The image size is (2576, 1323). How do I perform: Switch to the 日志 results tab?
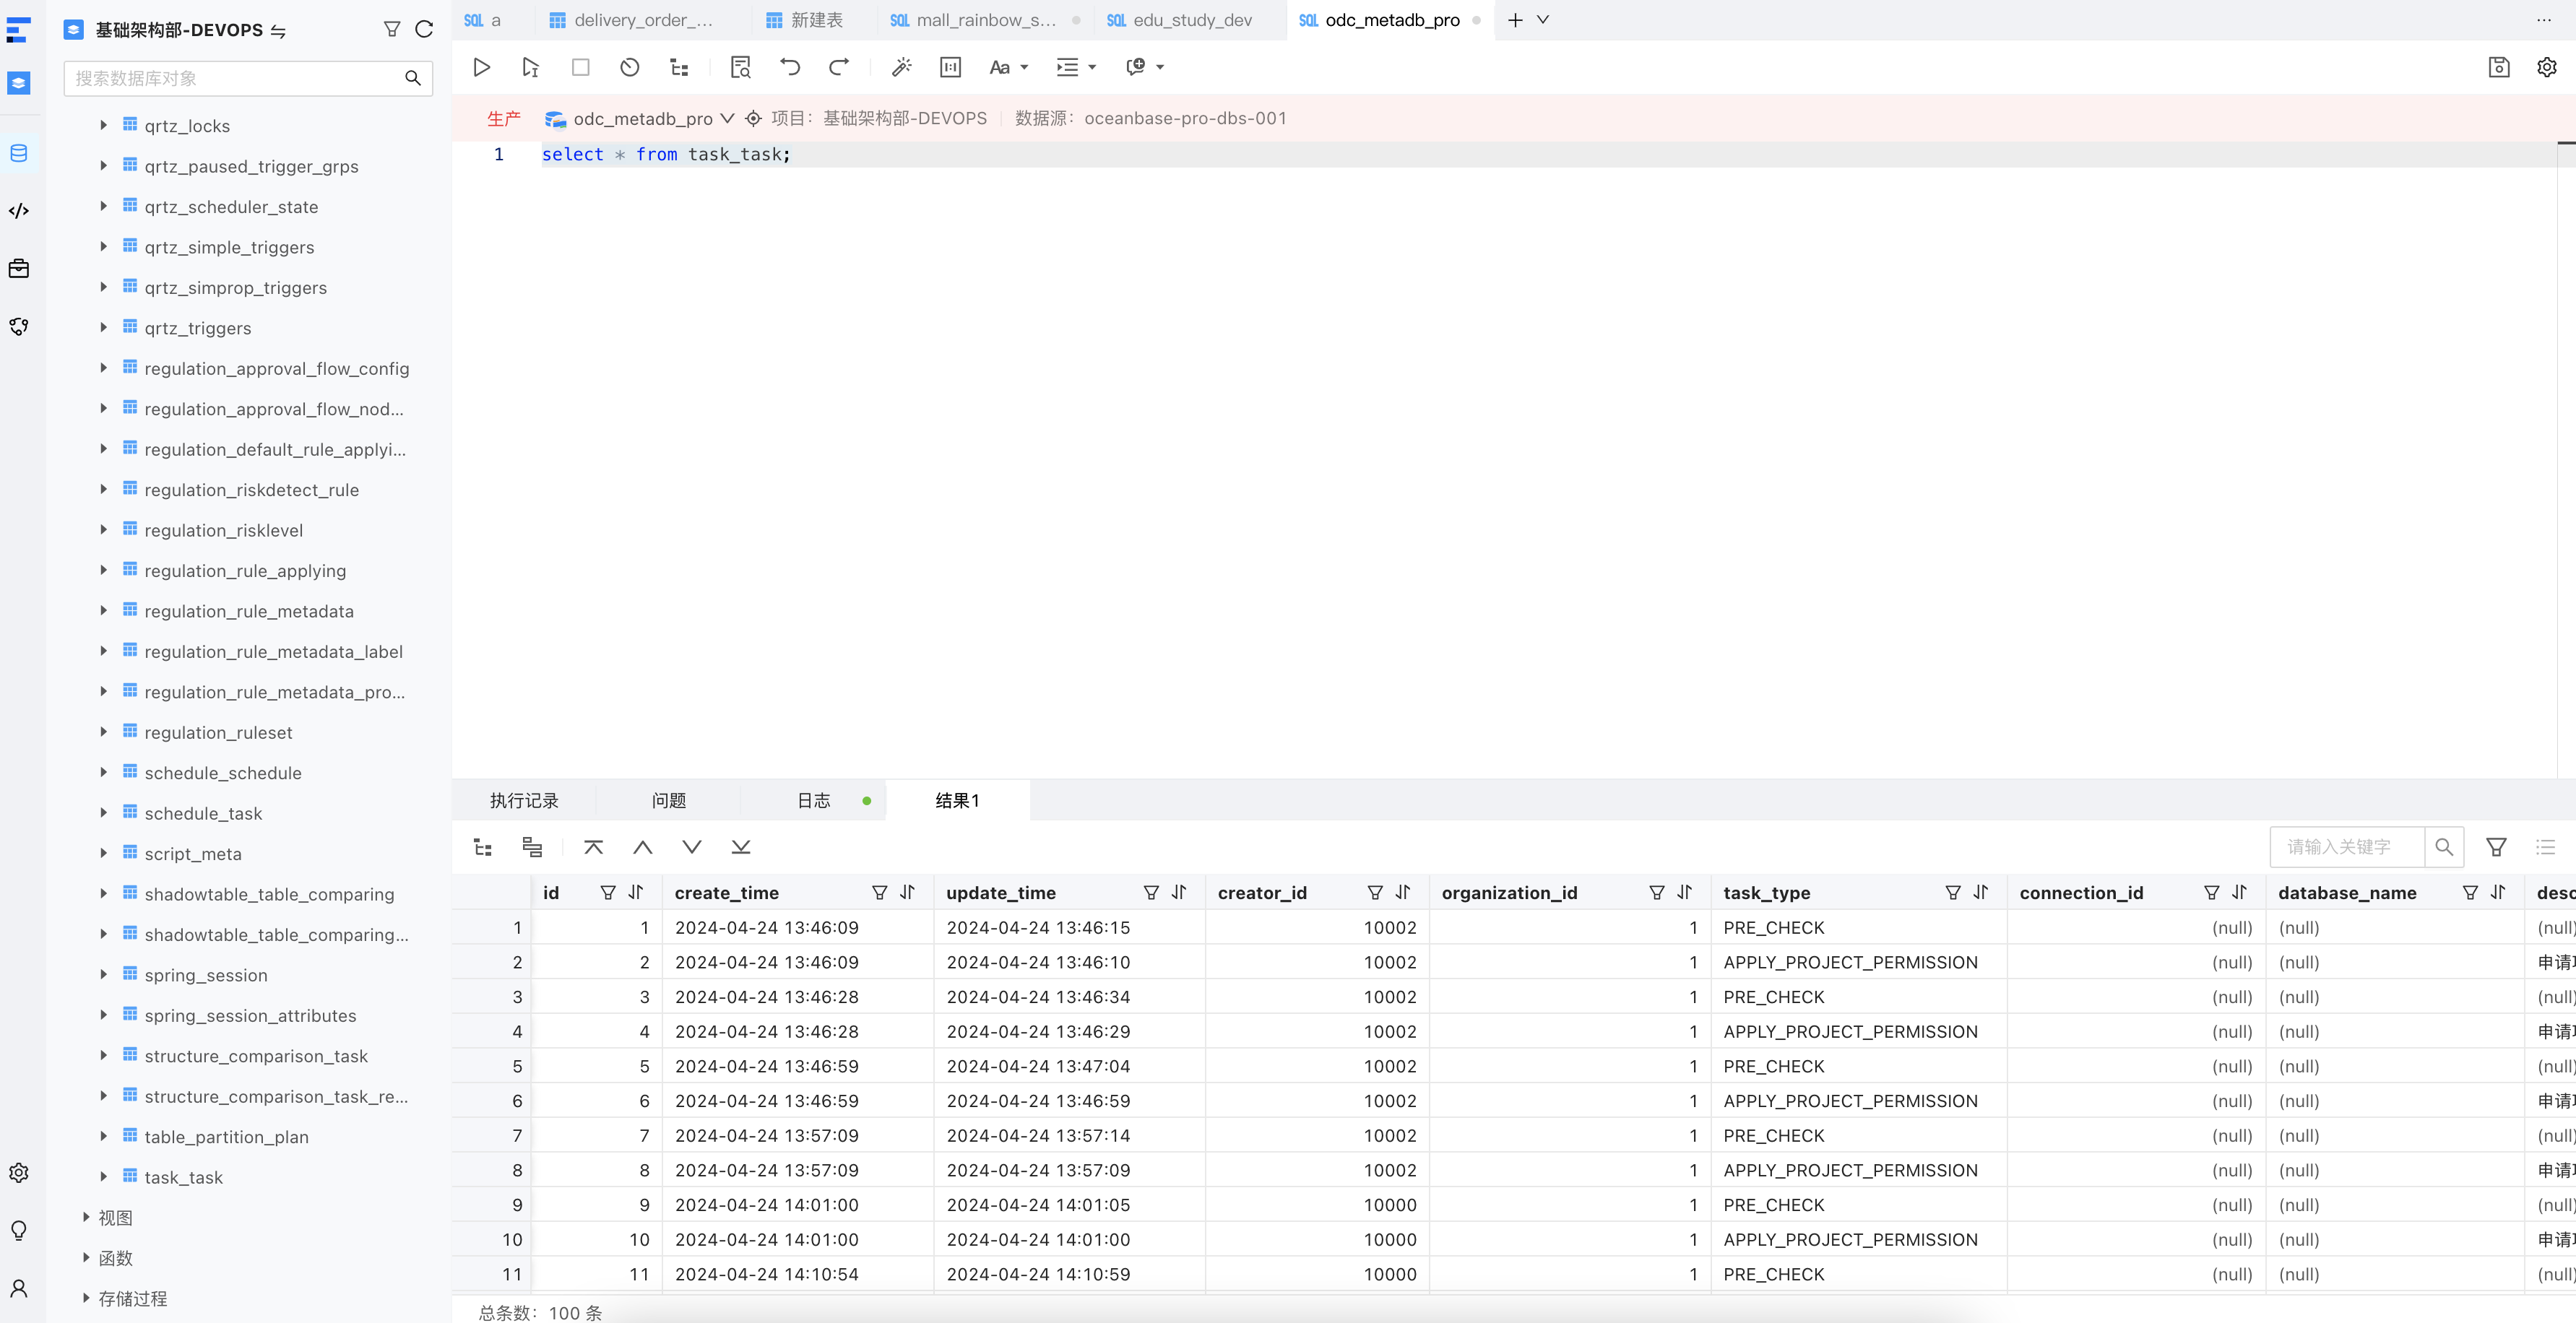click(x=813, y=800)
